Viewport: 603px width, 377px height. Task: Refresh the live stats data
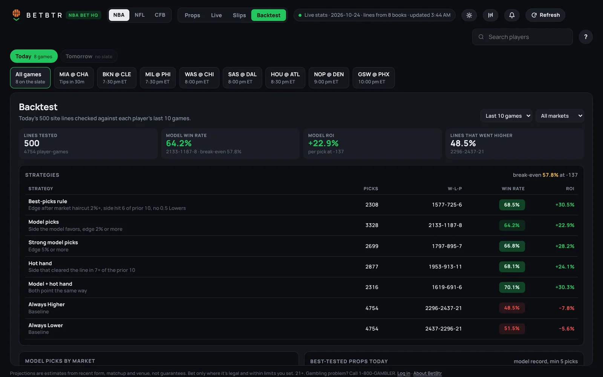[x=545, y=15]
